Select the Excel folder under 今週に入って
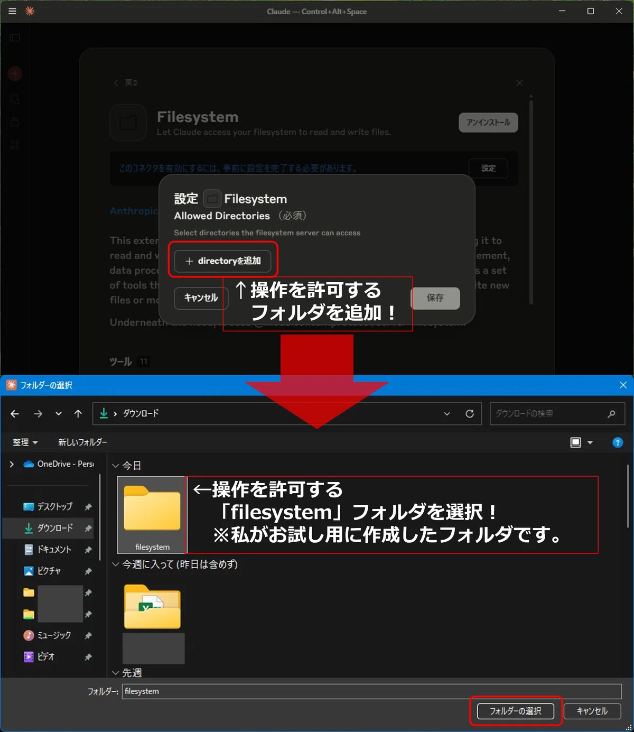The height and width of the screenshot is (732, 634). pyautogui.click(x=152, y=606)
